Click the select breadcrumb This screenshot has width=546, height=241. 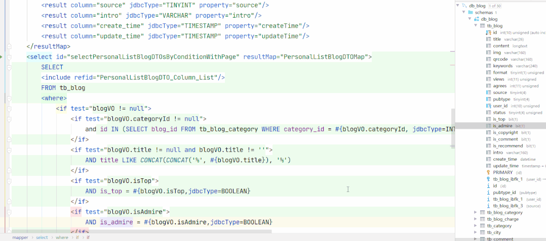coord(42,237)
